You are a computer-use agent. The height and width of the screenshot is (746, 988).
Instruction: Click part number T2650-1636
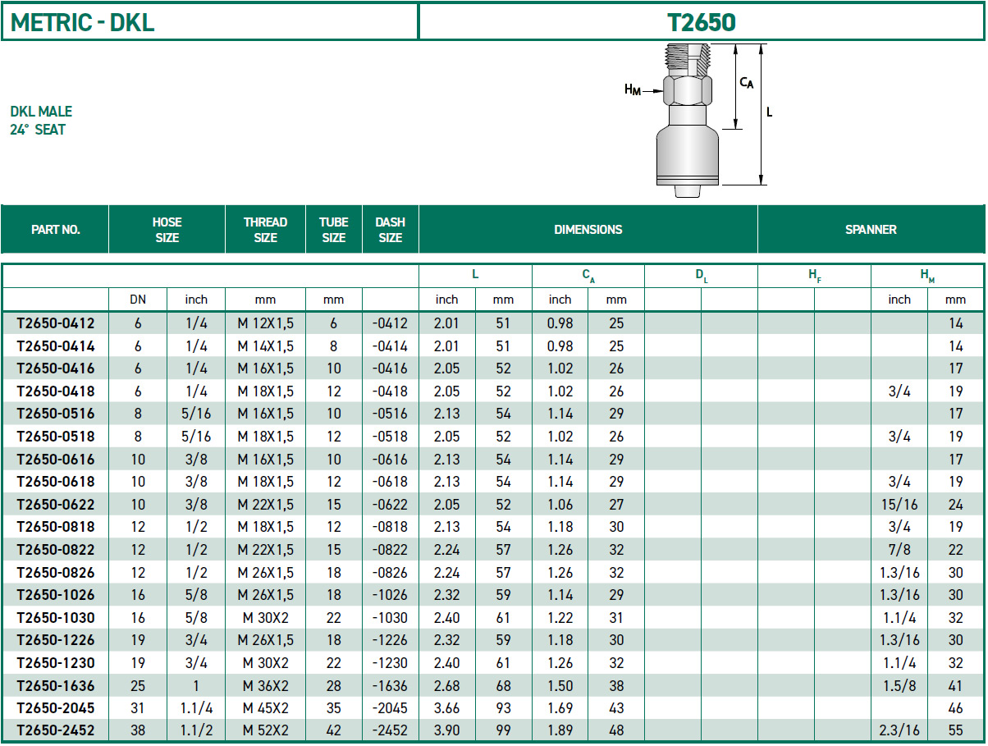(x=55, y=685)
